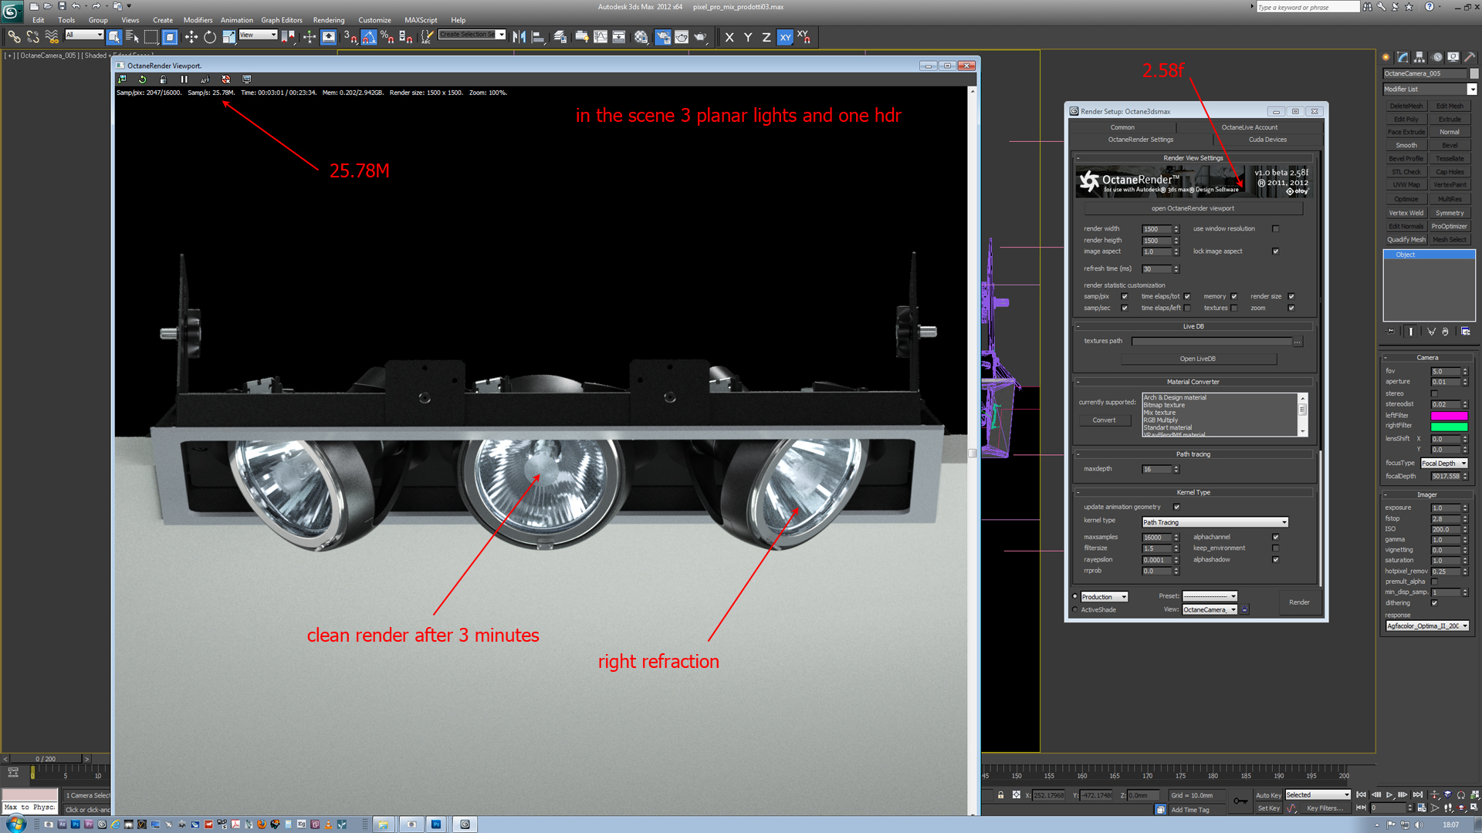This screenshot has width=1482, height=833.
Task: Select the Rotate tool in main toolbar
Action: click(209, 37)
